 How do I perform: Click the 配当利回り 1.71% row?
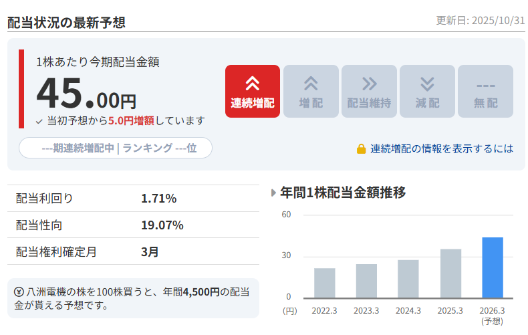(x=133, y=198)
